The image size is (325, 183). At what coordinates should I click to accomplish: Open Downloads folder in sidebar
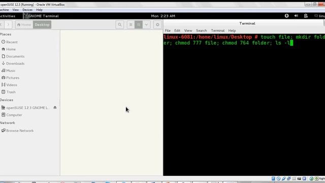click(13, 64)
